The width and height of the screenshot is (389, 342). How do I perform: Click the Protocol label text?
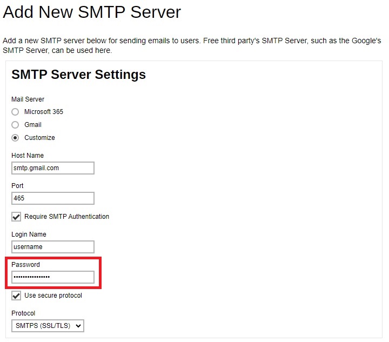(23, 313)
